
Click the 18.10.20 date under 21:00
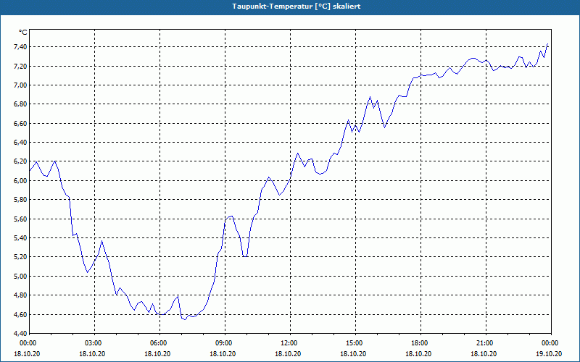[484, 353]
